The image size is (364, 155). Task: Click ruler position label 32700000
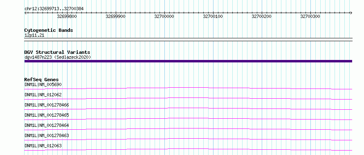[164, 16]
